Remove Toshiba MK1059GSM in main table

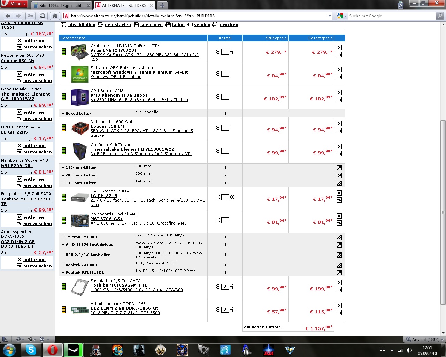(x=339, y=282)
